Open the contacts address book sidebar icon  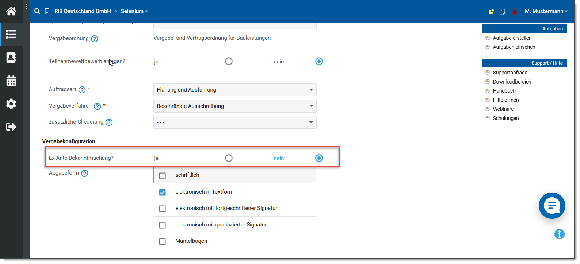coord(11,58)
